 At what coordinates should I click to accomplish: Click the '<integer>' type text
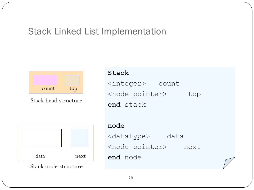[x=127, y=84]
